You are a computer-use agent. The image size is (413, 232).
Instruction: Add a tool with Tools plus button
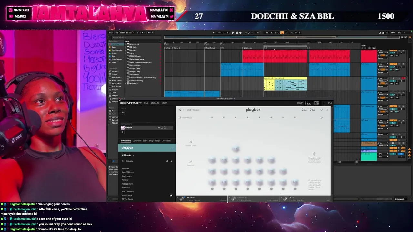pyautogui.click(x=123, y=112)
